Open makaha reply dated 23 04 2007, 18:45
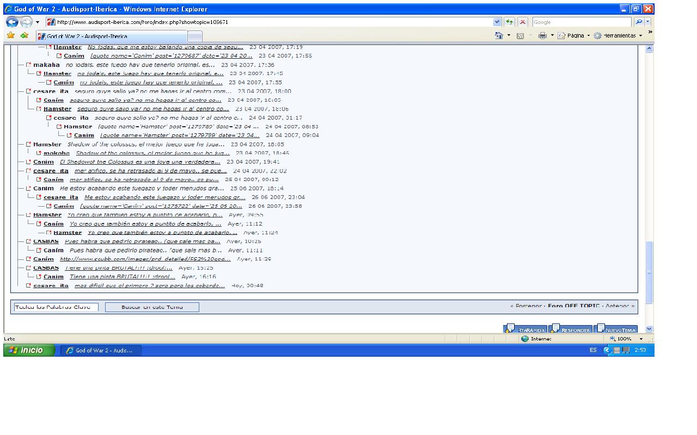This screenshot has width=697, height=435. click(x=153, y=153)
